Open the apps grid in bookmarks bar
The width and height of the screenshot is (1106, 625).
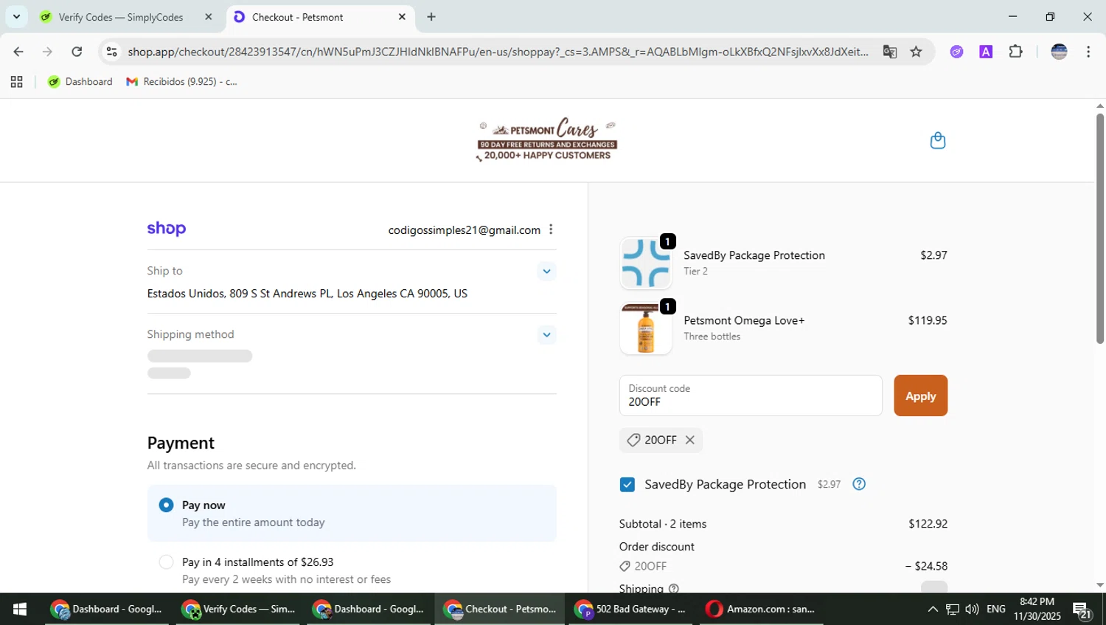click(16, 82)
